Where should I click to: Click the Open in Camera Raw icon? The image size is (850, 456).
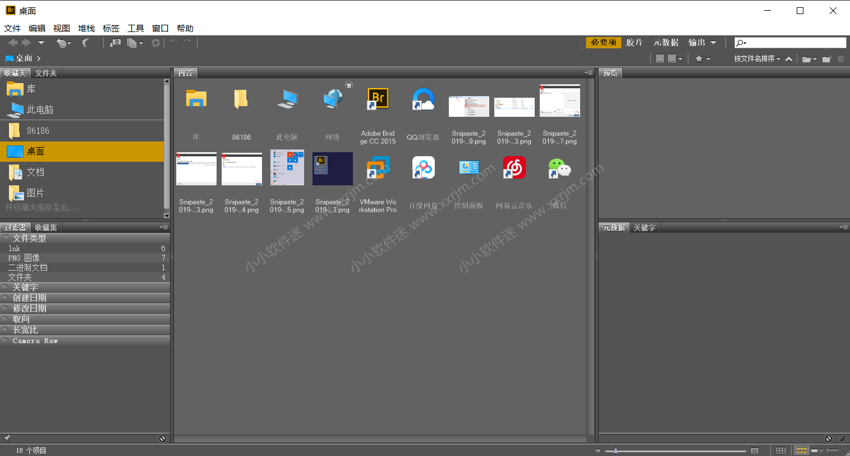(x=155, y=43)
